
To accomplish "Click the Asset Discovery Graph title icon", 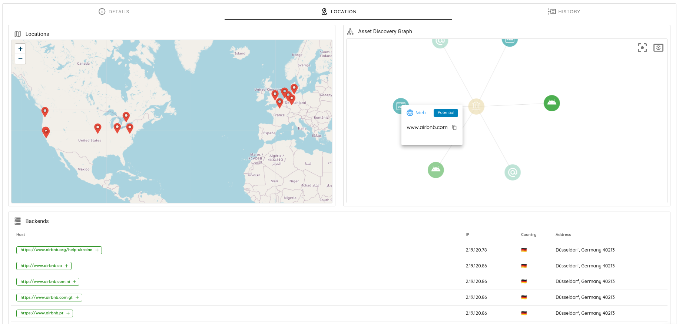I will click(x=350, y=31).
